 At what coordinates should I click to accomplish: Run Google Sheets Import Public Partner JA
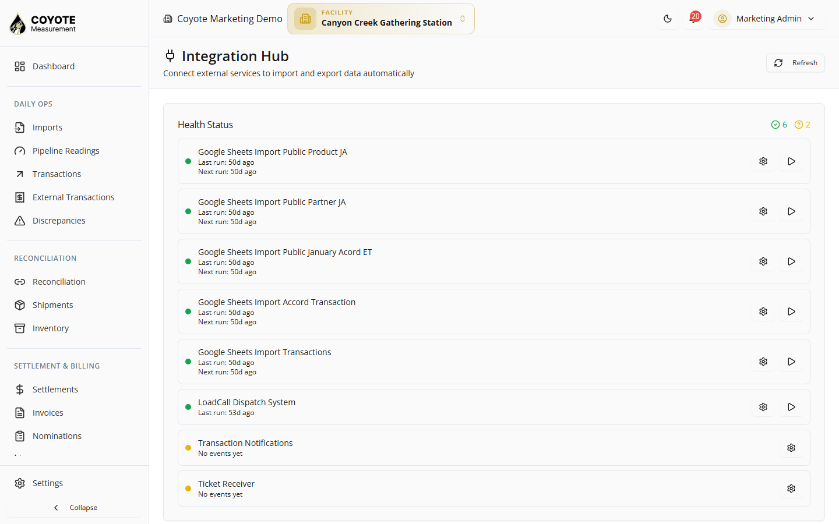pyautogui.click(x=791, y=211)
